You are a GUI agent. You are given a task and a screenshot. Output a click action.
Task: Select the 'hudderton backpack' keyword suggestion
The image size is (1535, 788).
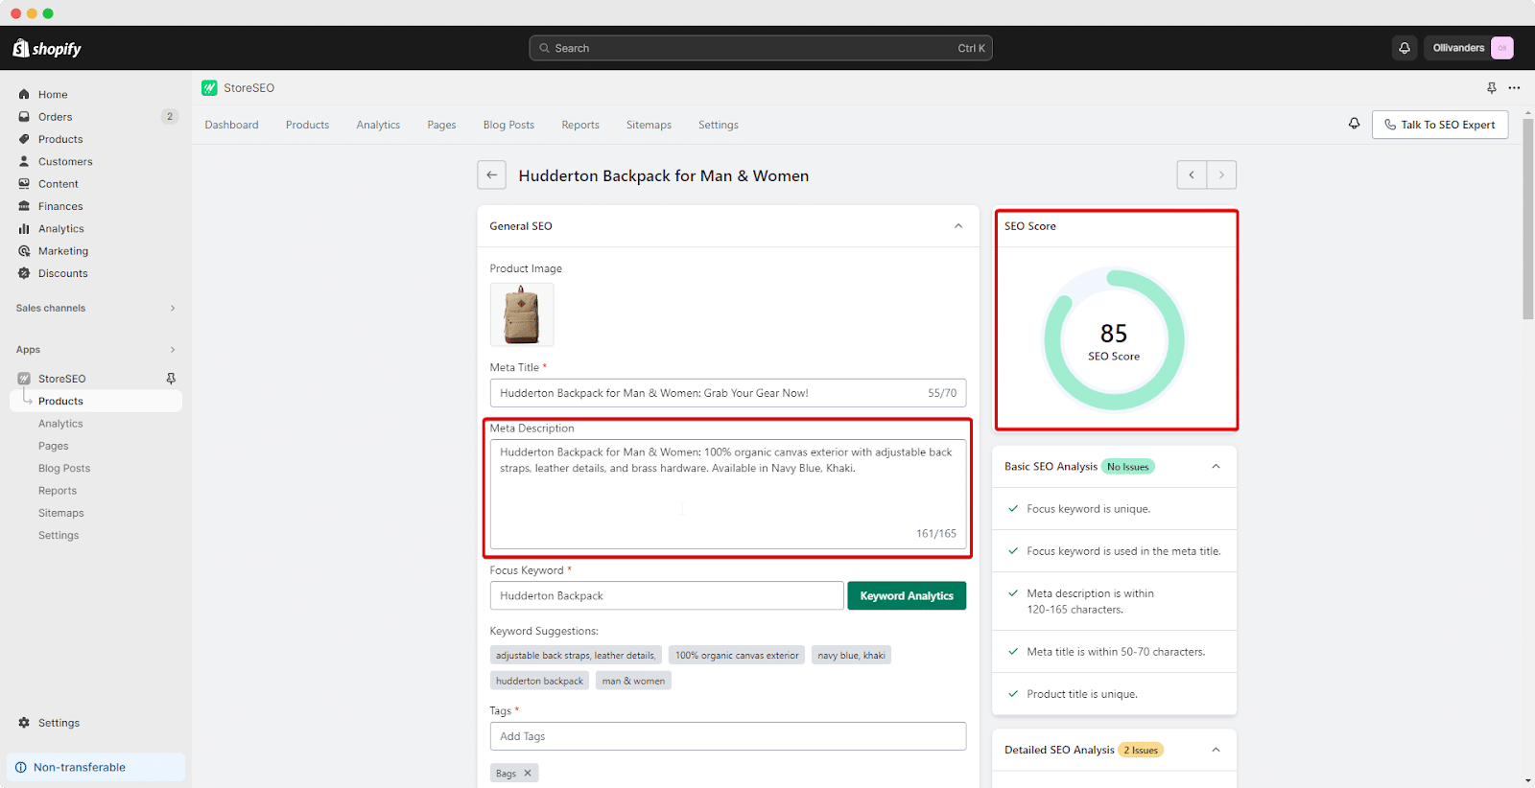pos(539,681)
